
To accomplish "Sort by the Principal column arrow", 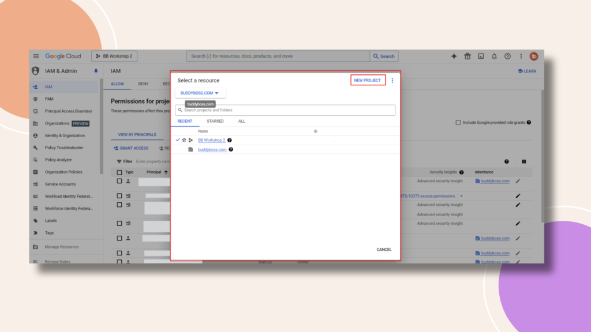I will [166, 172].
